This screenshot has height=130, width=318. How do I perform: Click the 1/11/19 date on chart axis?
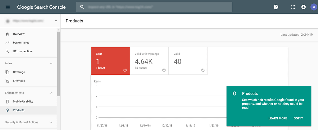(191, 126)
